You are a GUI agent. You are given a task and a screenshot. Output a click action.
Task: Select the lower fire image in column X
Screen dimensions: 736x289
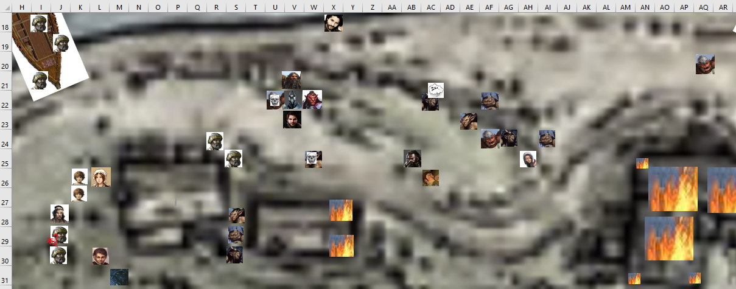click(x=342, y=246)
